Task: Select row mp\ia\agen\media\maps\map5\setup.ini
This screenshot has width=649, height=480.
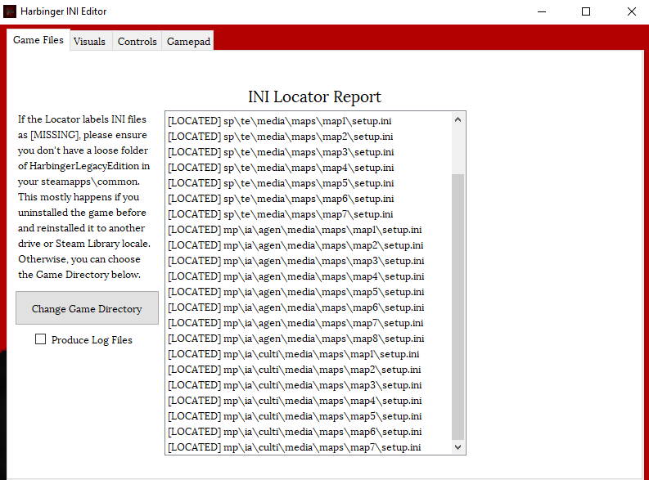Action: pos(309,292)
